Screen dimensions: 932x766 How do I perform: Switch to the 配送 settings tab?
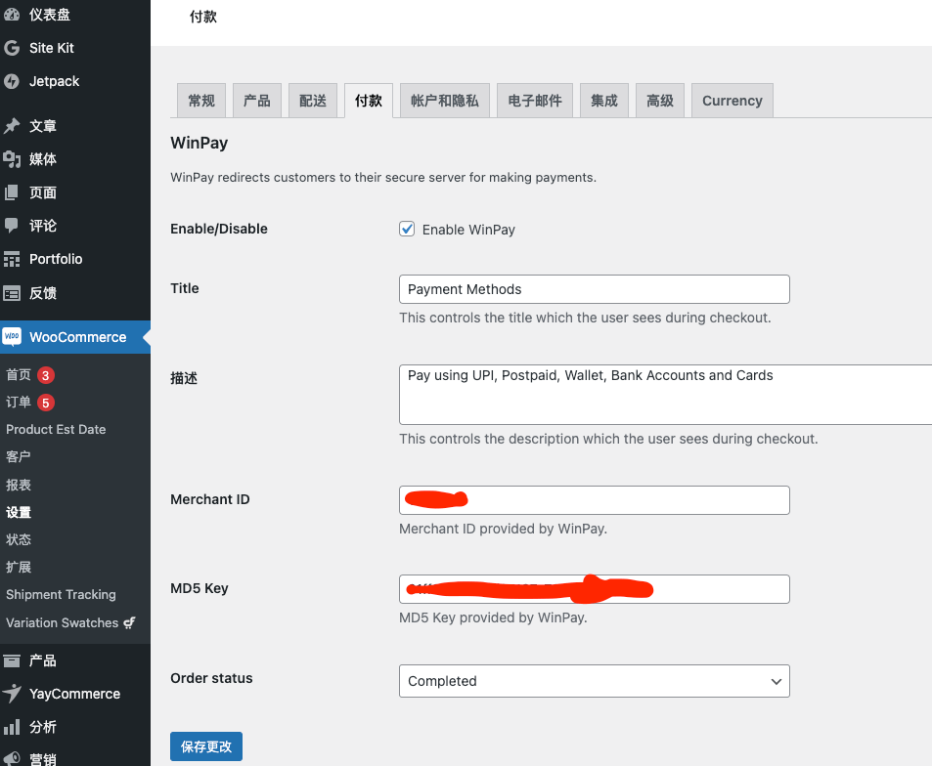click(313, 101)
